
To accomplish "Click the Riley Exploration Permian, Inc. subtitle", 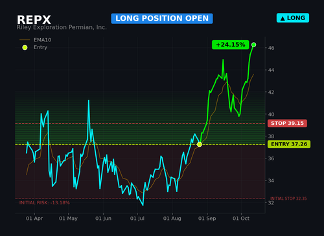I will click(x=62, y=27).
